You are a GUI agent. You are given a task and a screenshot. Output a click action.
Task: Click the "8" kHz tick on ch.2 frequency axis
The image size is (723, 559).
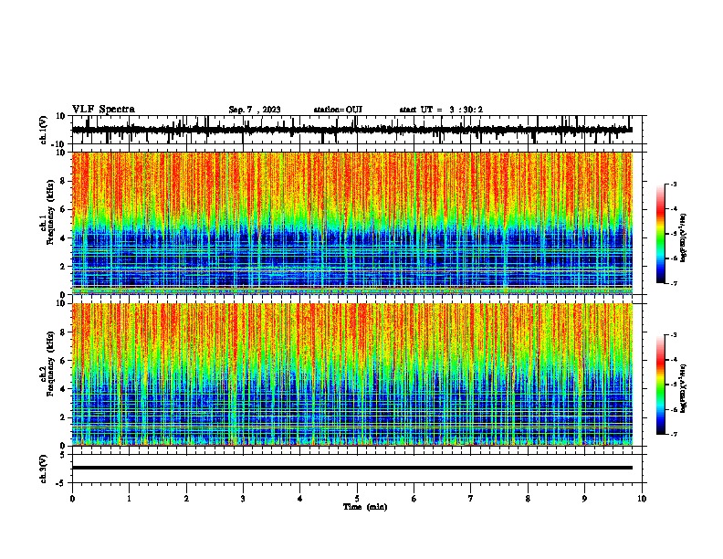tap(63, 332)
